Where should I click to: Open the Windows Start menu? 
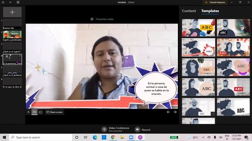[4, 137]
